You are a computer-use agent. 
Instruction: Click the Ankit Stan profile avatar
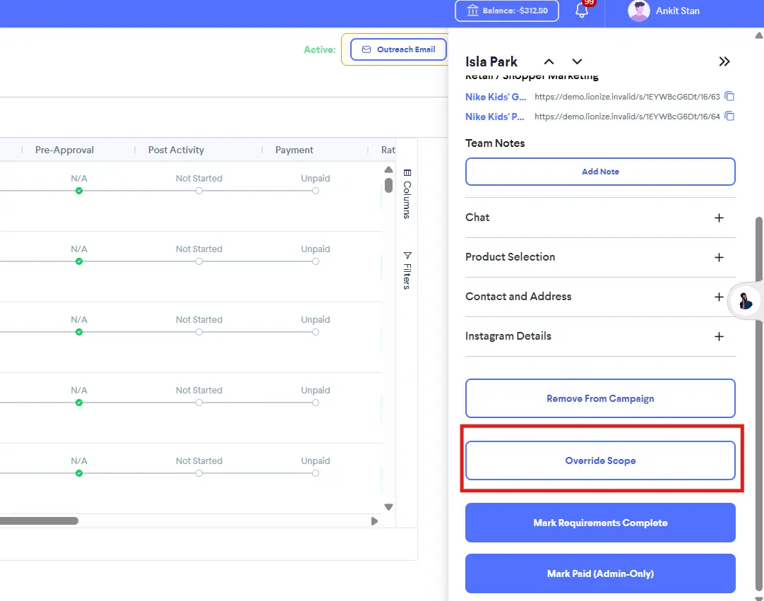pos(639,11)
